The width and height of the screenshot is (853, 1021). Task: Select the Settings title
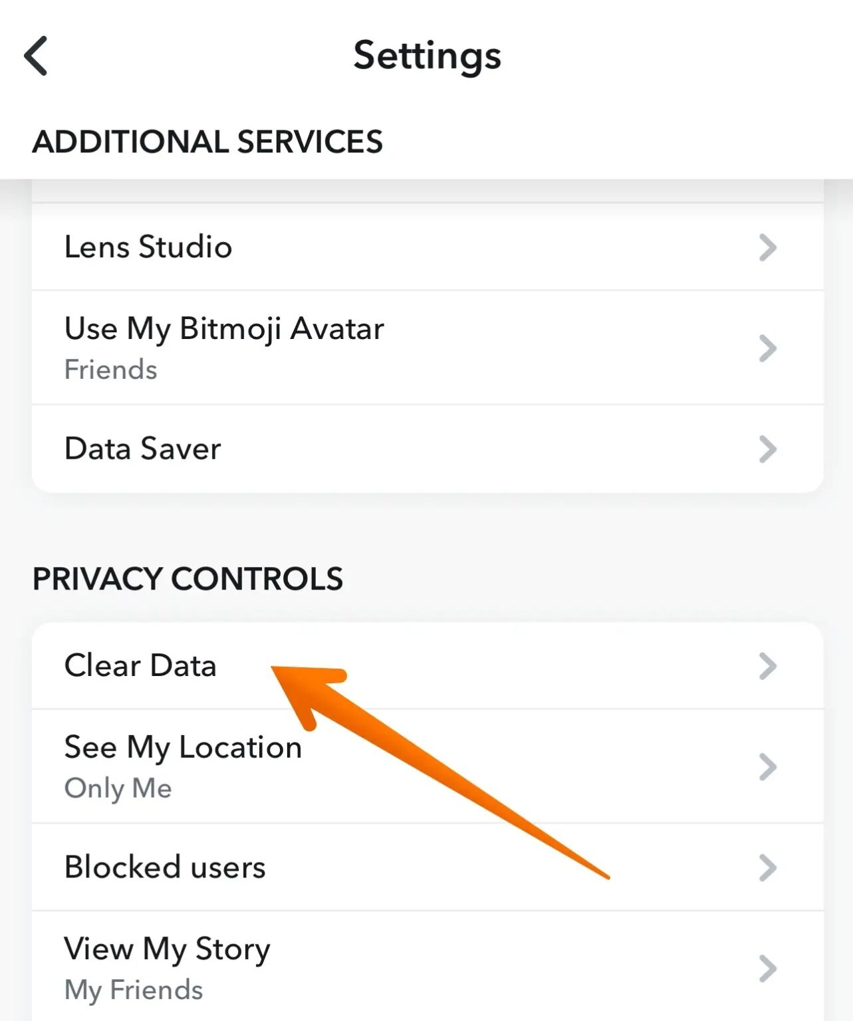point(427,56)
